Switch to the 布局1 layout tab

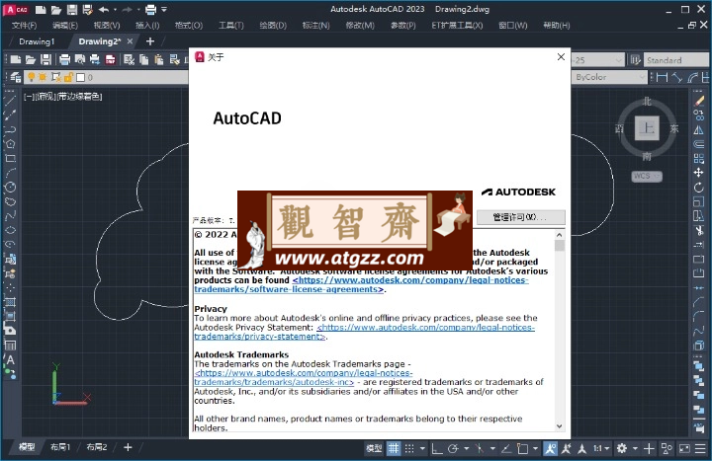tap(60, 447)
